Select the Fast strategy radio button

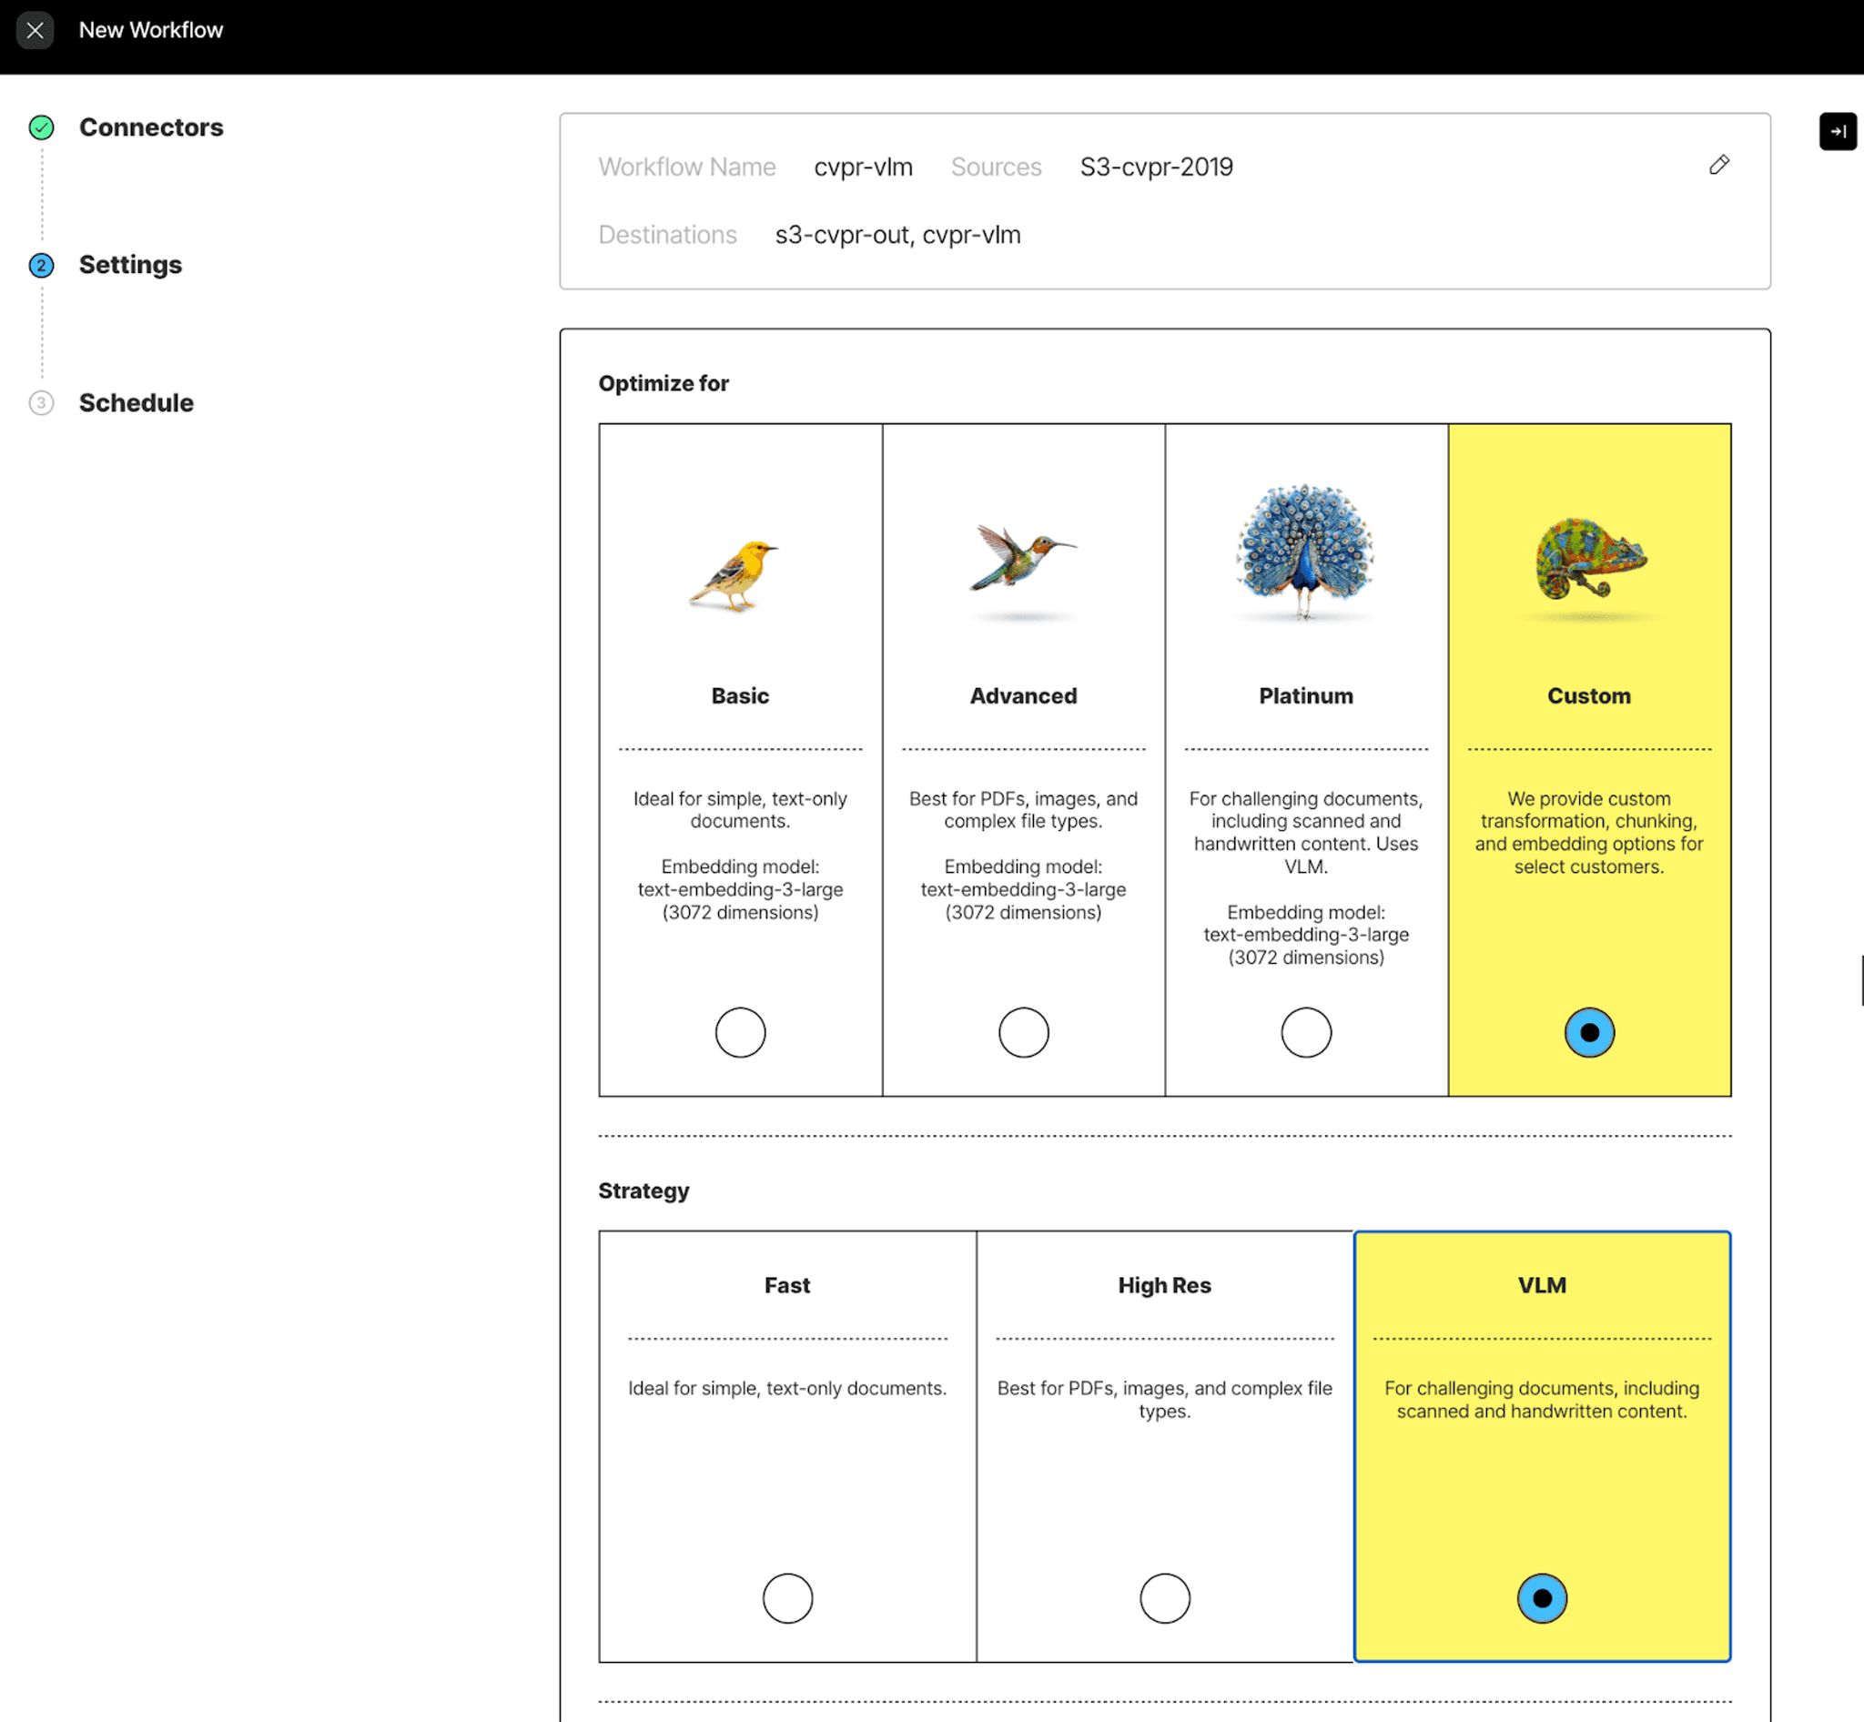pos(787,1598)
